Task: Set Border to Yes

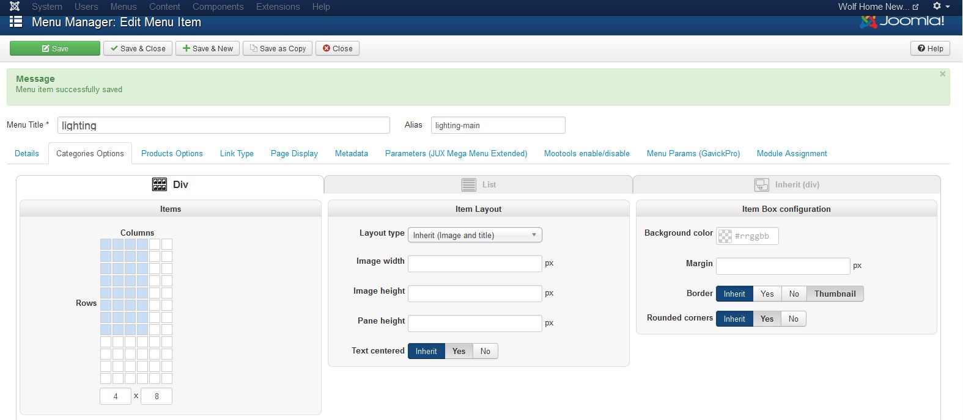Action: [x=767, y=294]
